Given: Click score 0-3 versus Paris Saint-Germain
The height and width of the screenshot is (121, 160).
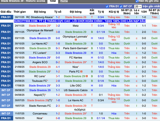Looking at the screenshot, I should pos(58,48).
